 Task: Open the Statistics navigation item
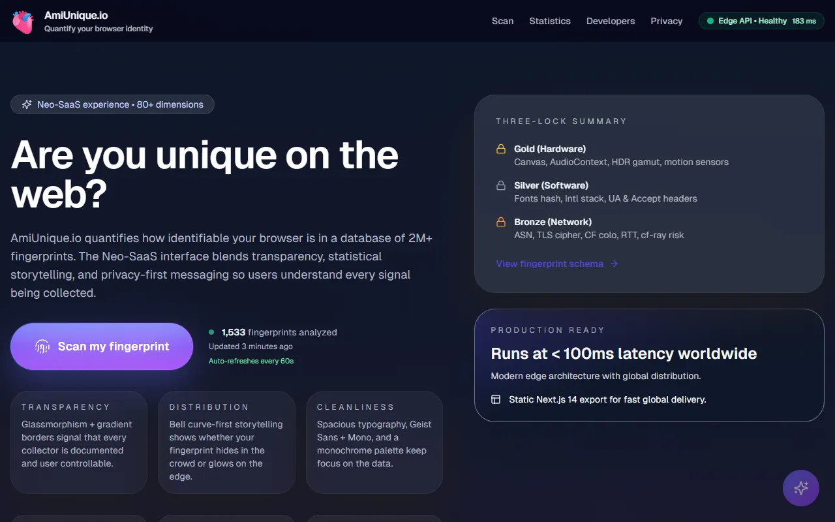tap(549, 21)
